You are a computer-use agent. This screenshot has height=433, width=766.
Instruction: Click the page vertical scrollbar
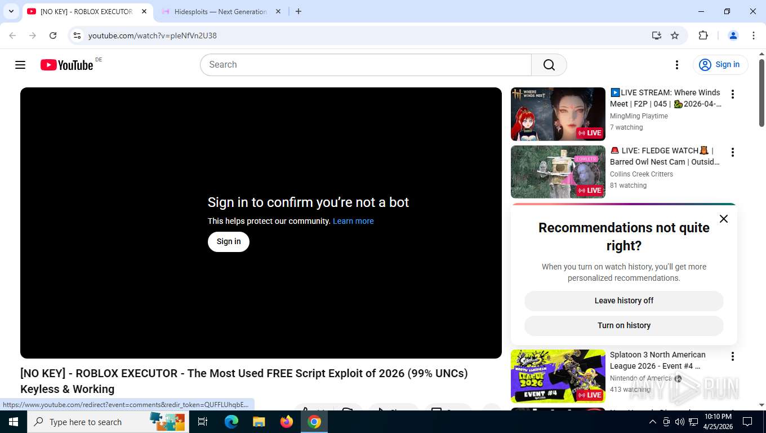click(761, 93)
